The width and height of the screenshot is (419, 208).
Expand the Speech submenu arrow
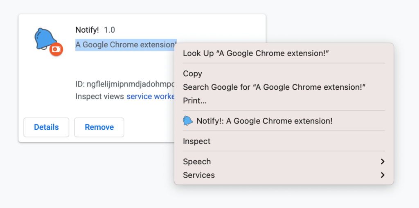pyautogui.click(x=382, y=162)
